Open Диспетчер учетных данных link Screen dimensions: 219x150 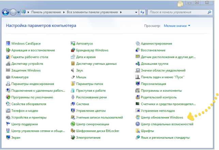click(x=96, y=64)
